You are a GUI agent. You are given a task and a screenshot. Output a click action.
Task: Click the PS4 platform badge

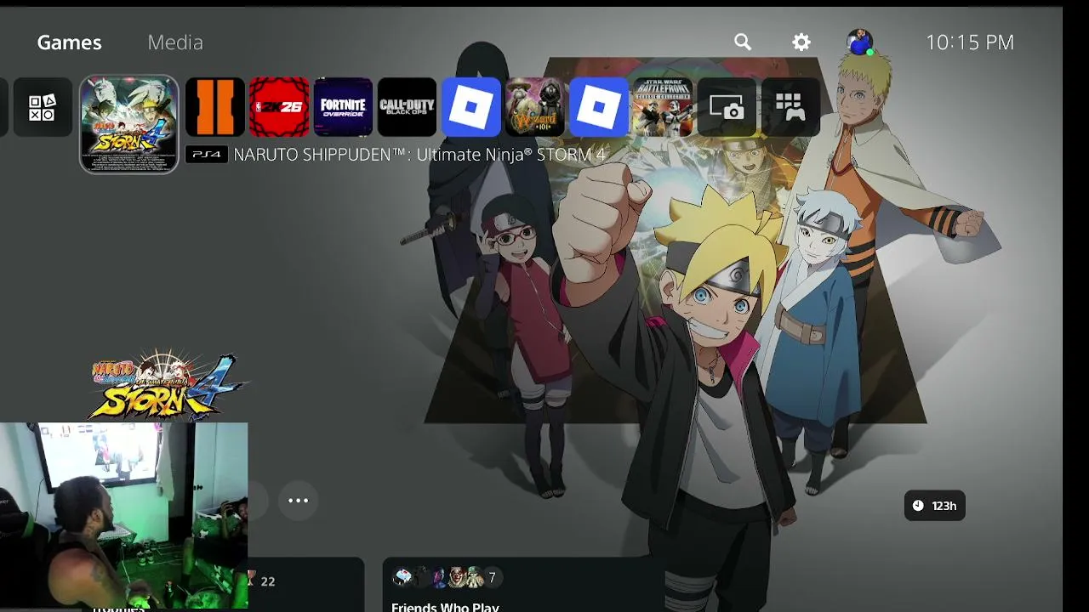(206, 155)
